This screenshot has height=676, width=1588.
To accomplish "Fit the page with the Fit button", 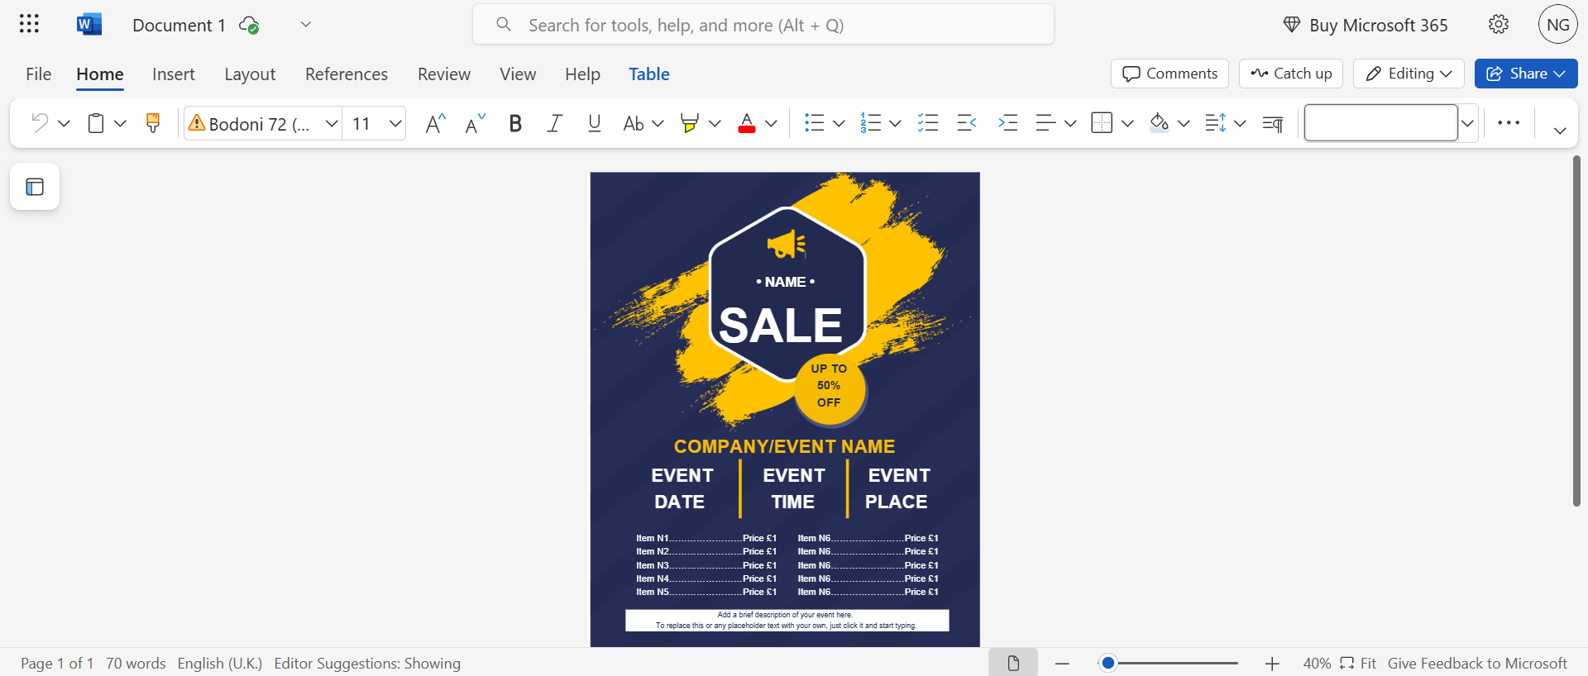I will click(x=1358, y=664).
